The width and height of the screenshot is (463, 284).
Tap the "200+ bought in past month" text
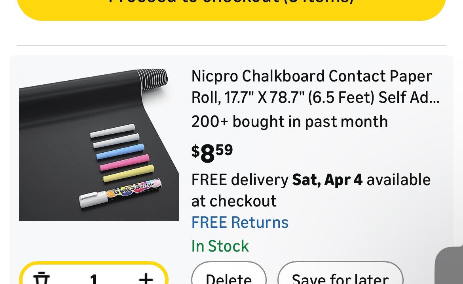tap(289, 121)
